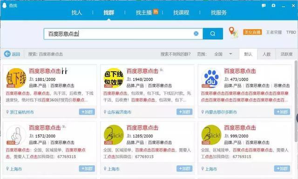The image size is (298, 179).
Task: Click the 恶意点击 tag in 473/1000 card
Action: click(x=282, y=86)
